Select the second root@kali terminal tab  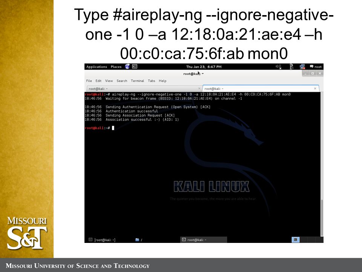[x=261, y=88]
